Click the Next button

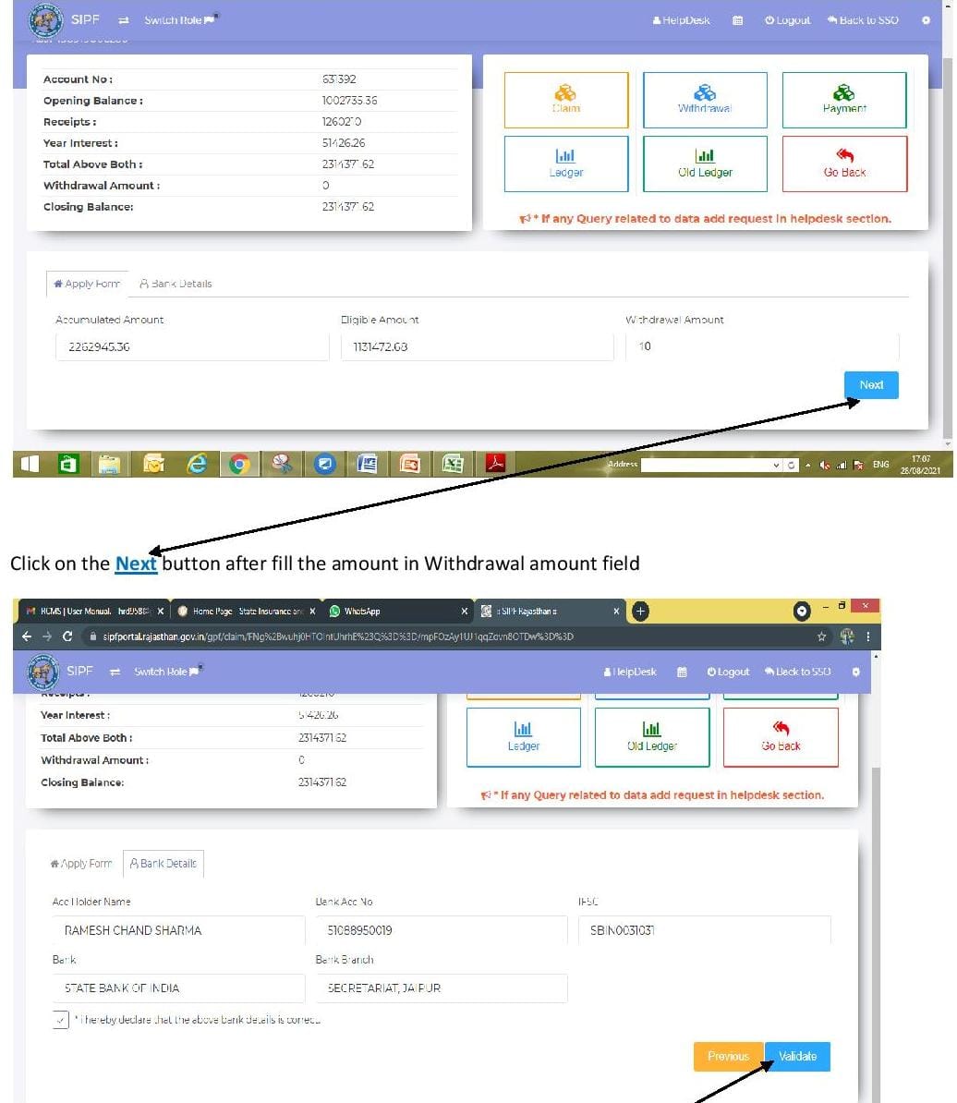870,385
